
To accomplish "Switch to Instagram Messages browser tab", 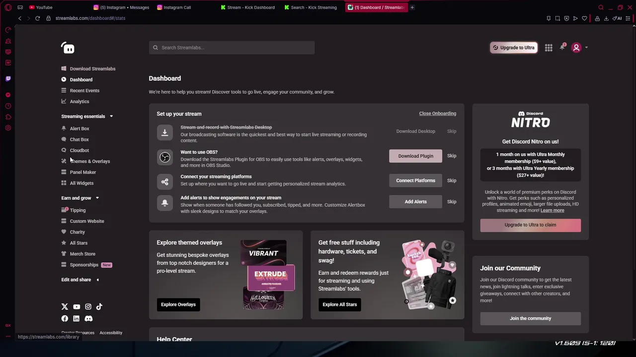I will pyautogui.click(x=122, y=7).
